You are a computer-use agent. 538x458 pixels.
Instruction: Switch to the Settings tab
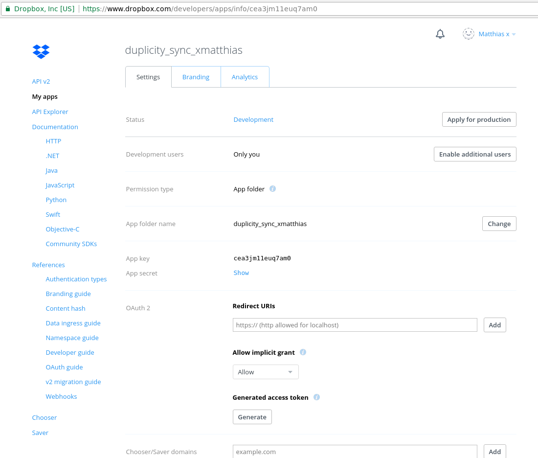click(148, 77)
